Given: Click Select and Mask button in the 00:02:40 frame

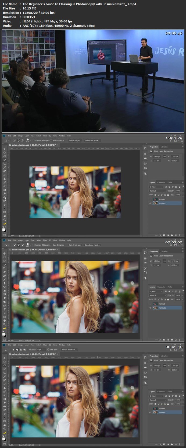Looking at the screenshot, I should click(69, 349).
